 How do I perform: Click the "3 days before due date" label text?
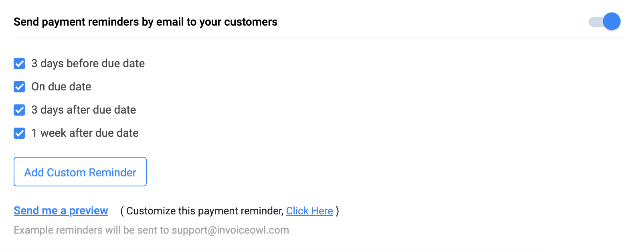88,64
